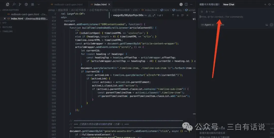Focus the find input containing xwpgxl6y3l6ybjoffrpv3i6s
Image resolution: width=274 pixels, height=138 pixels.
128,15
